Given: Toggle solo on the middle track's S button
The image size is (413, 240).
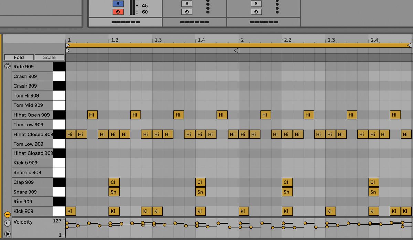Looking at the screenshot, I should pyautogui.click(x=186, y=3).
